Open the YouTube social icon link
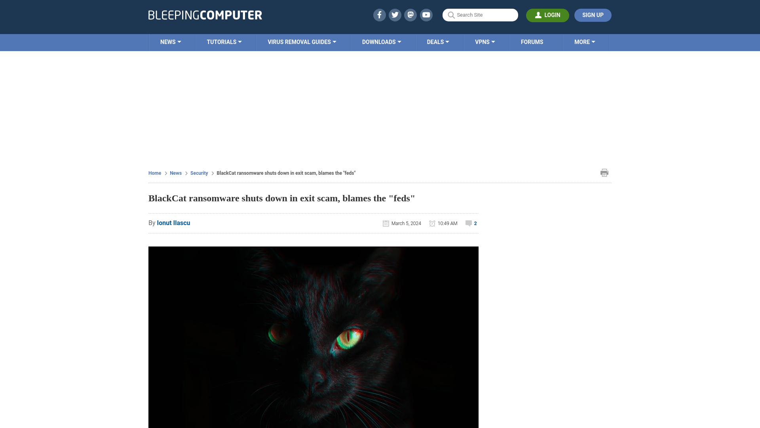Viewport: 760px width, 428px height. [426, 15]
